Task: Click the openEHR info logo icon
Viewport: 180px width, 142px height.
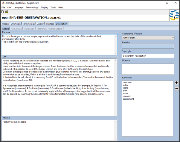Action: click(174, 15)
